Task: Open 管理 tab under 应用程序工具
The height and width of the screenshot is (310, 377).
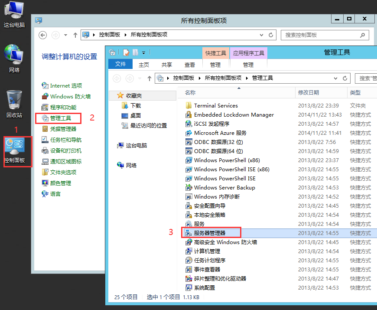Action: [x=248, y=65]
